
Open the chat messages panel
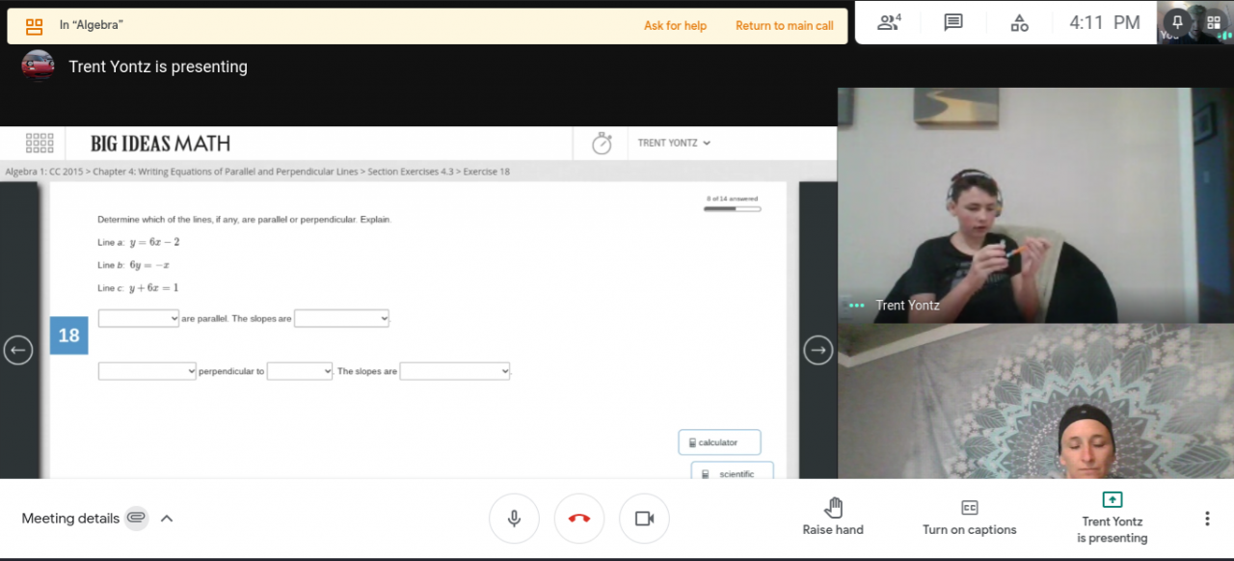tap(953, 22)
